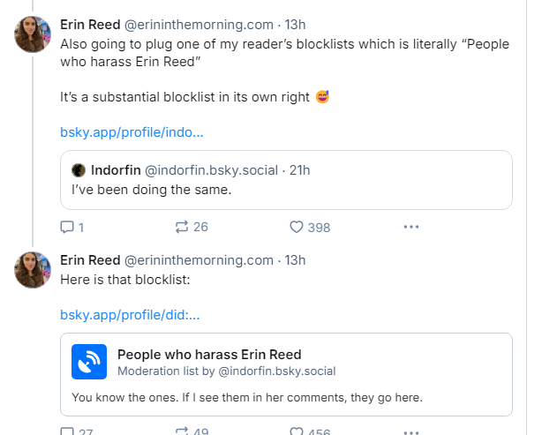Screen dimensions: 542x435
Task: Open Erin Reed's avatar on the first post
Action: pos(33,34)
